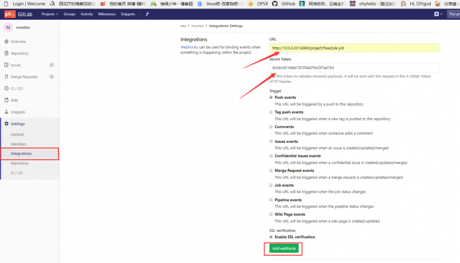Go to monitor breadcrumb link

(197, 26)
